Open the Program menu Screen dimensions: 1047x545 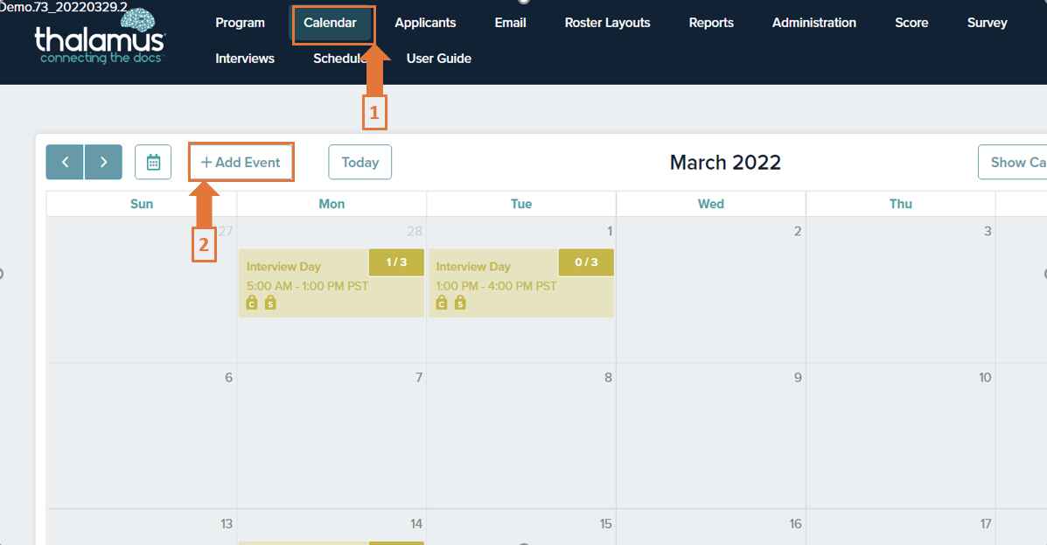(x=241, y=23)
